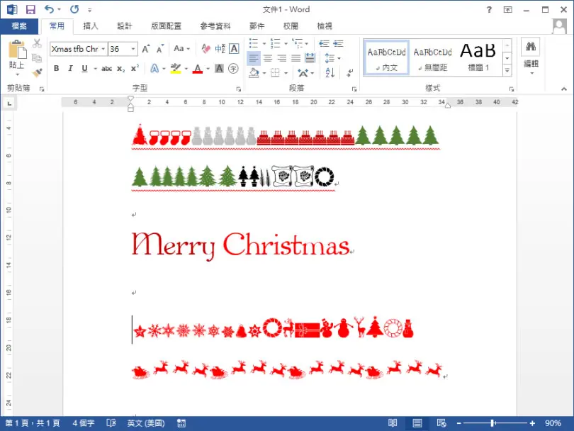Click the Sort A-Z icon
This screenshot has height=431, width=574.
pyautogui.click(x=330, y=72)
